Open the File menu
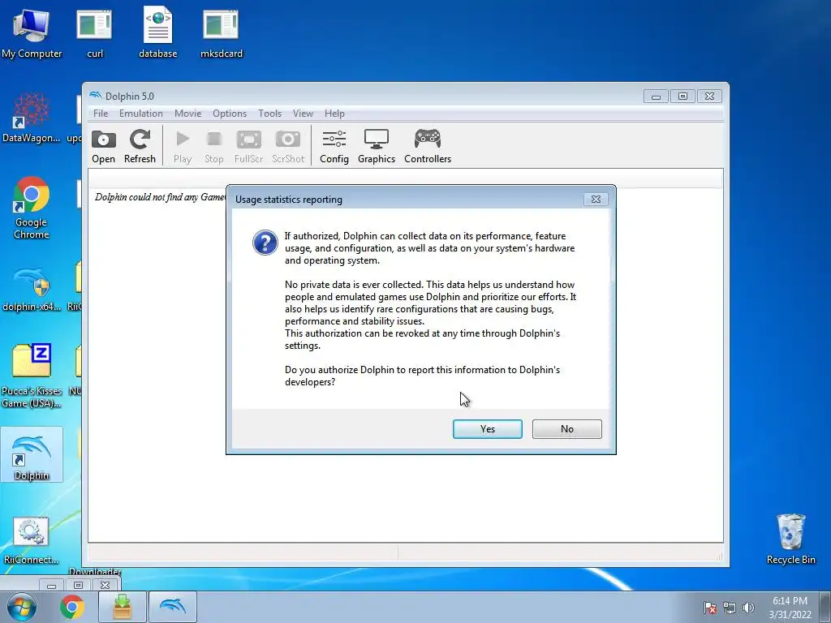Viewport: 831px width, 623px height. point(101,114)
